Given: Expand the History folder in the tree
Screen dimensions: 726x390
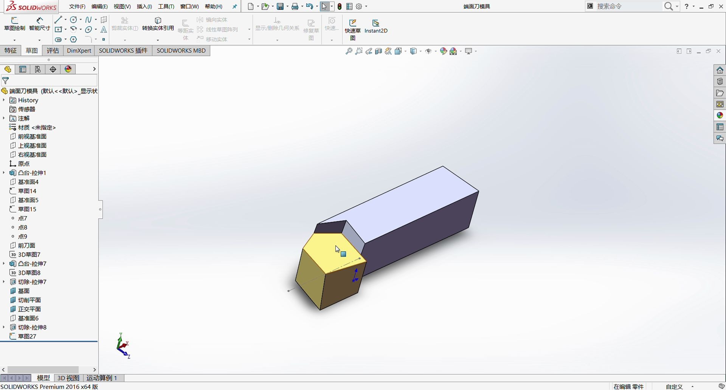Looking at the screenshot, I should coord(4,100).
